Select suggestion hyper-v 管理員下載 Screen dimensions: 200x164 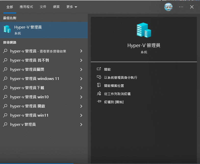click(x=44, y=88)
